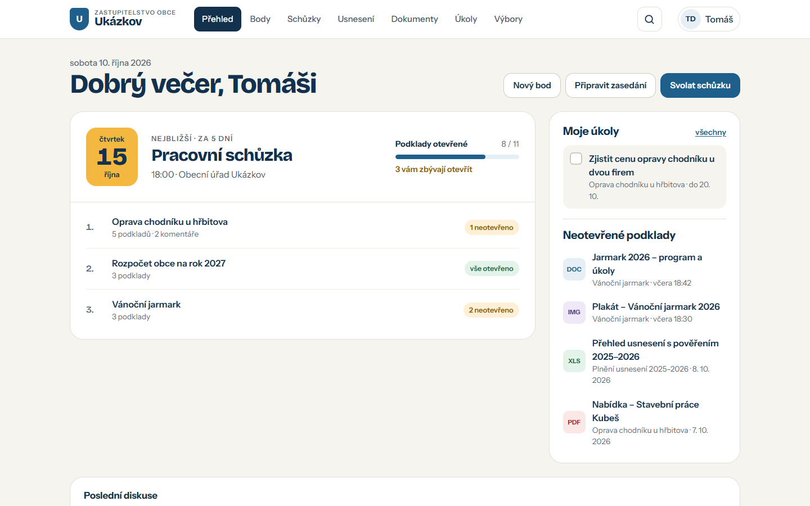Switch to the Schůzky tab
Image resolution: width=810 pixels, height=506 pixels.
click(304, 19)
